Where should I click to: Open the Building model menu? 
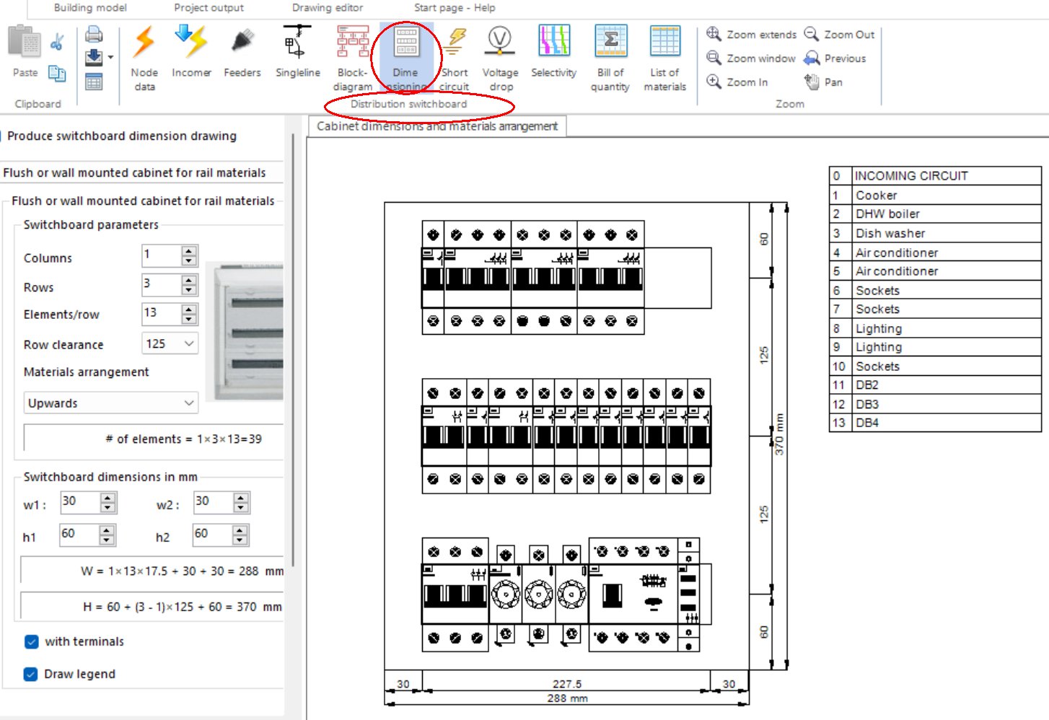[89, 8]
